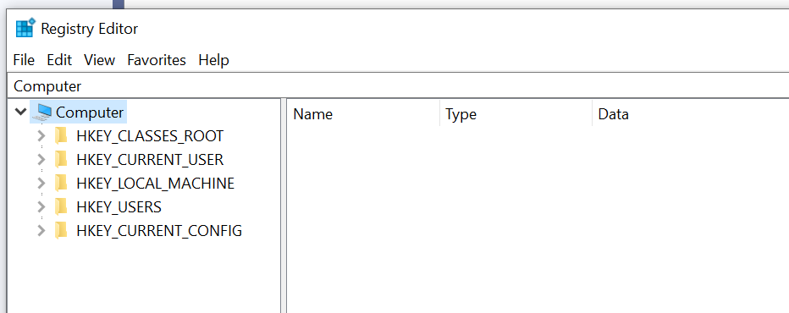789x313 pixels.
Task: Click the Name column header
Action: pos(363,114)
